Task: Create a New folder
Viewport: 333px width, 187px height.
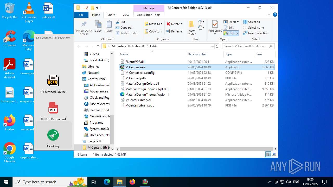Action: 191,28
